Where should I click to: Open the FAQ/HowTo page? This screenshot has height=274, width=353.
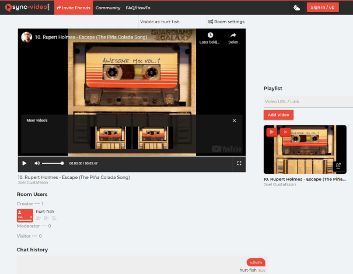point(138,8)
